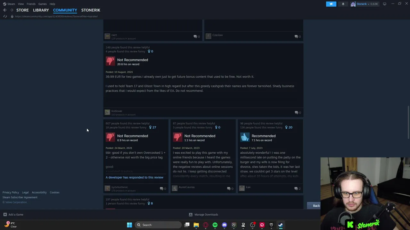Screen dimensions: 410x230
Task: Open AureiCaurea's avatar
Action: coord(175,188)
